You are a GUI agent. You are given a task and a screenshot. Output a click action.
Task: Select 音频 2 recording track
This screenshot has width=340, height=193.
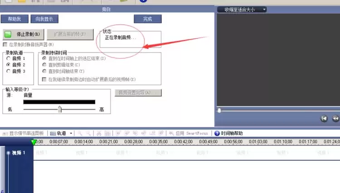(8, 64)
